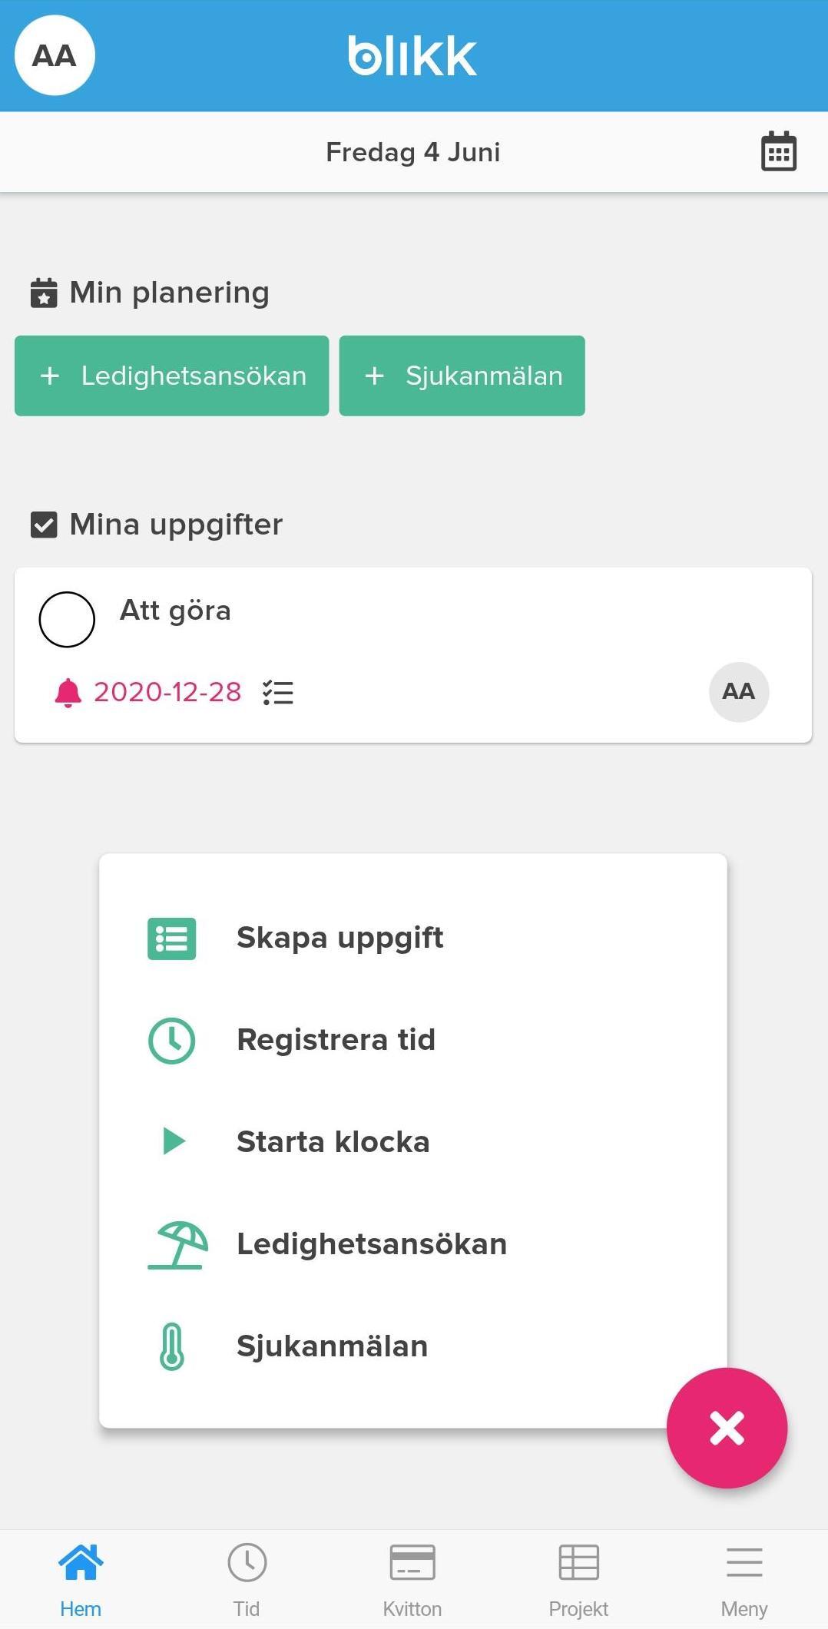Open the calendar date picker icon
828x1629 pixels.
tap(778, 151)
